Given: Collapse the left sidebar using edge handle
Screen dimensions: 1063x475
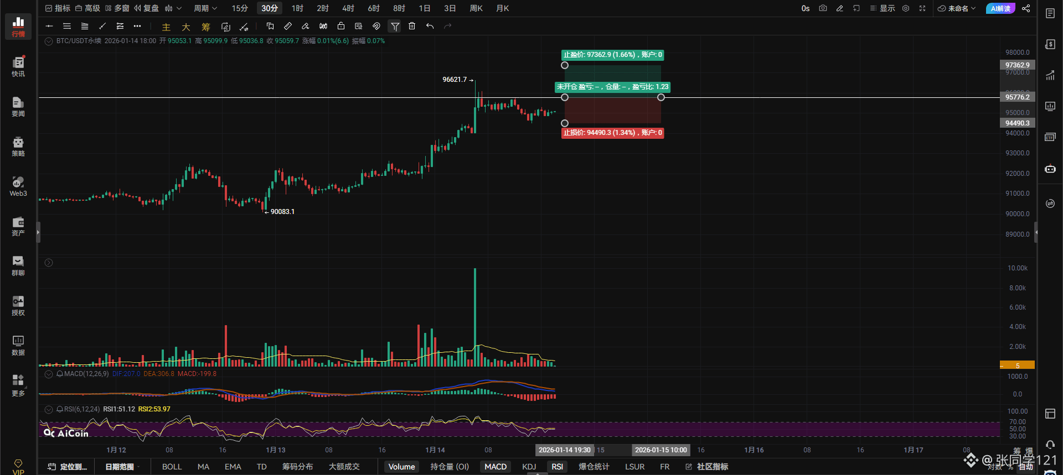Looking at the screenshot, I should coord(38,232).
